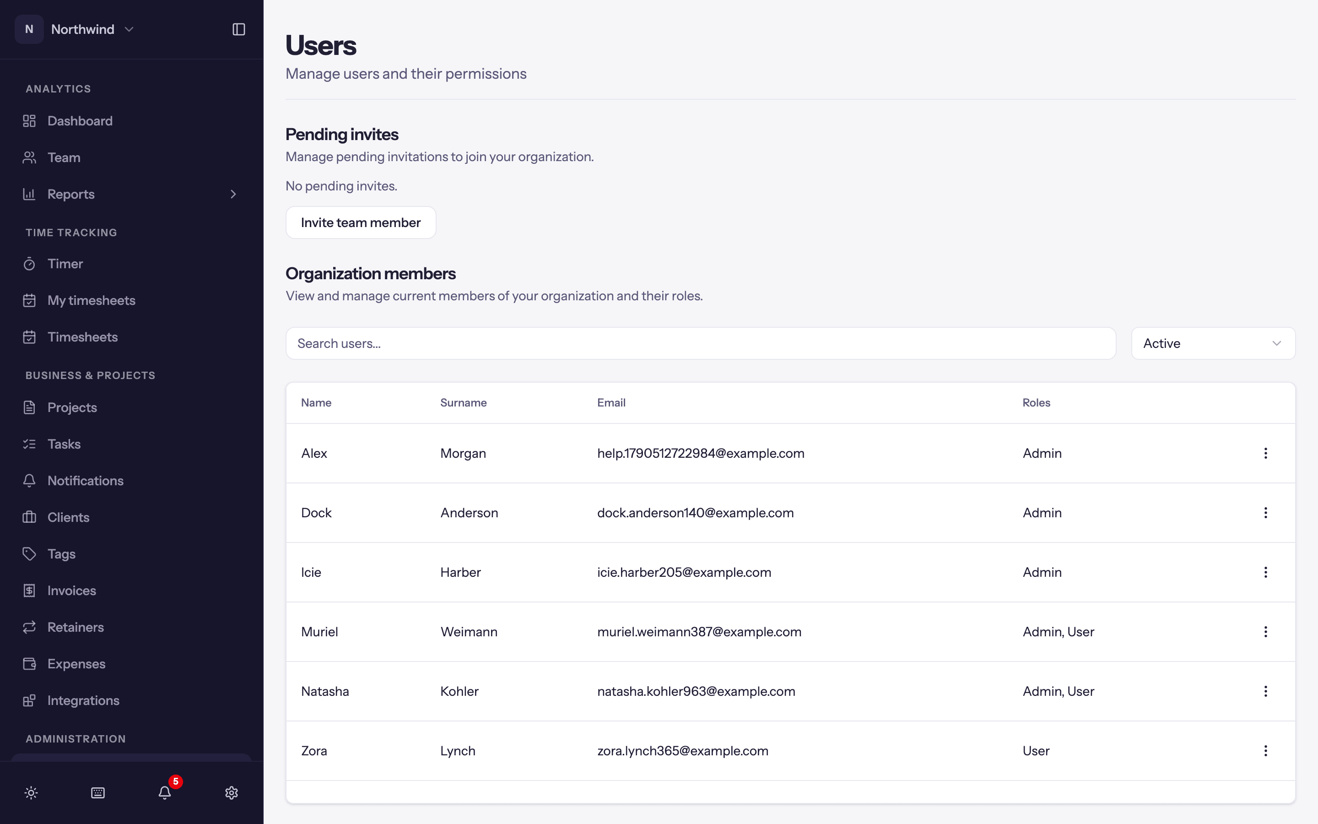Go to Timesheets in the sidebar
This screenshot has height=824, width=1318.
131,337
